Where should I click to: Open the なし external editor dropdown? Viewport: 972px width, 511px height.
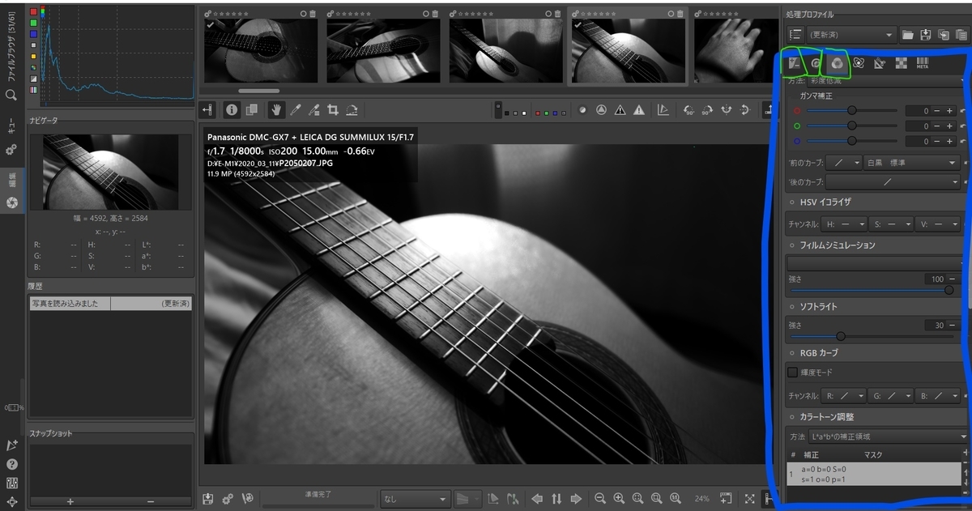415,499
